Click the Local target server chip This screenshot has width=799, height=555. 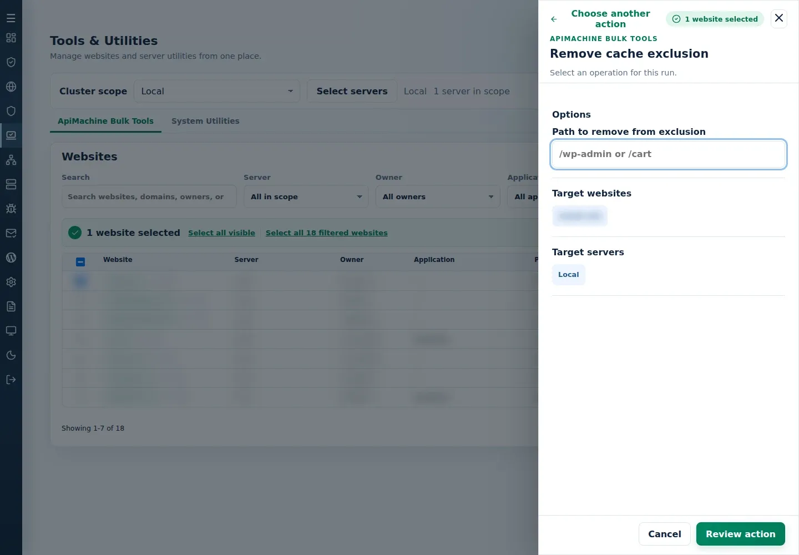569,275
